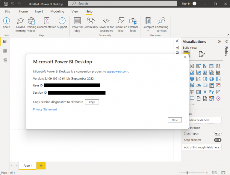Open External Tools in the ribbon

coord(133,21)
